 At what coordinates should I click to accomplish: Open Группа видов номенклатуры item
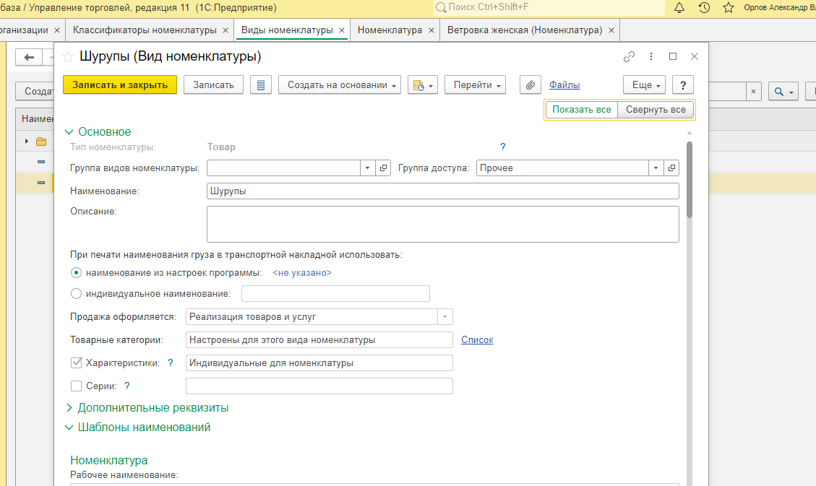pyautogui.click(x=384, y=168)
